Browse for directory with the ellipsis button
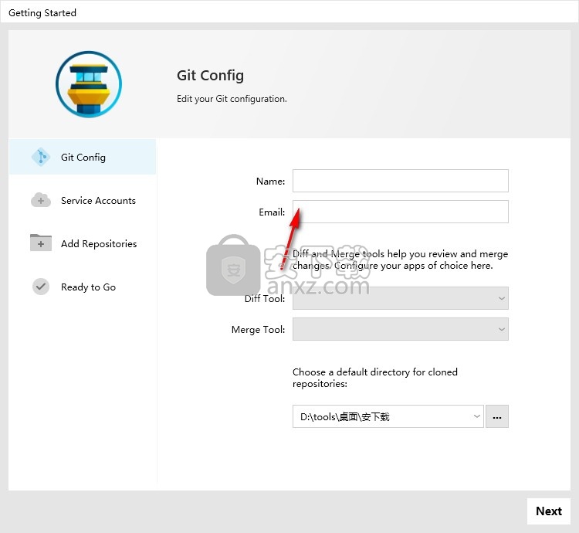 (497, 416)
